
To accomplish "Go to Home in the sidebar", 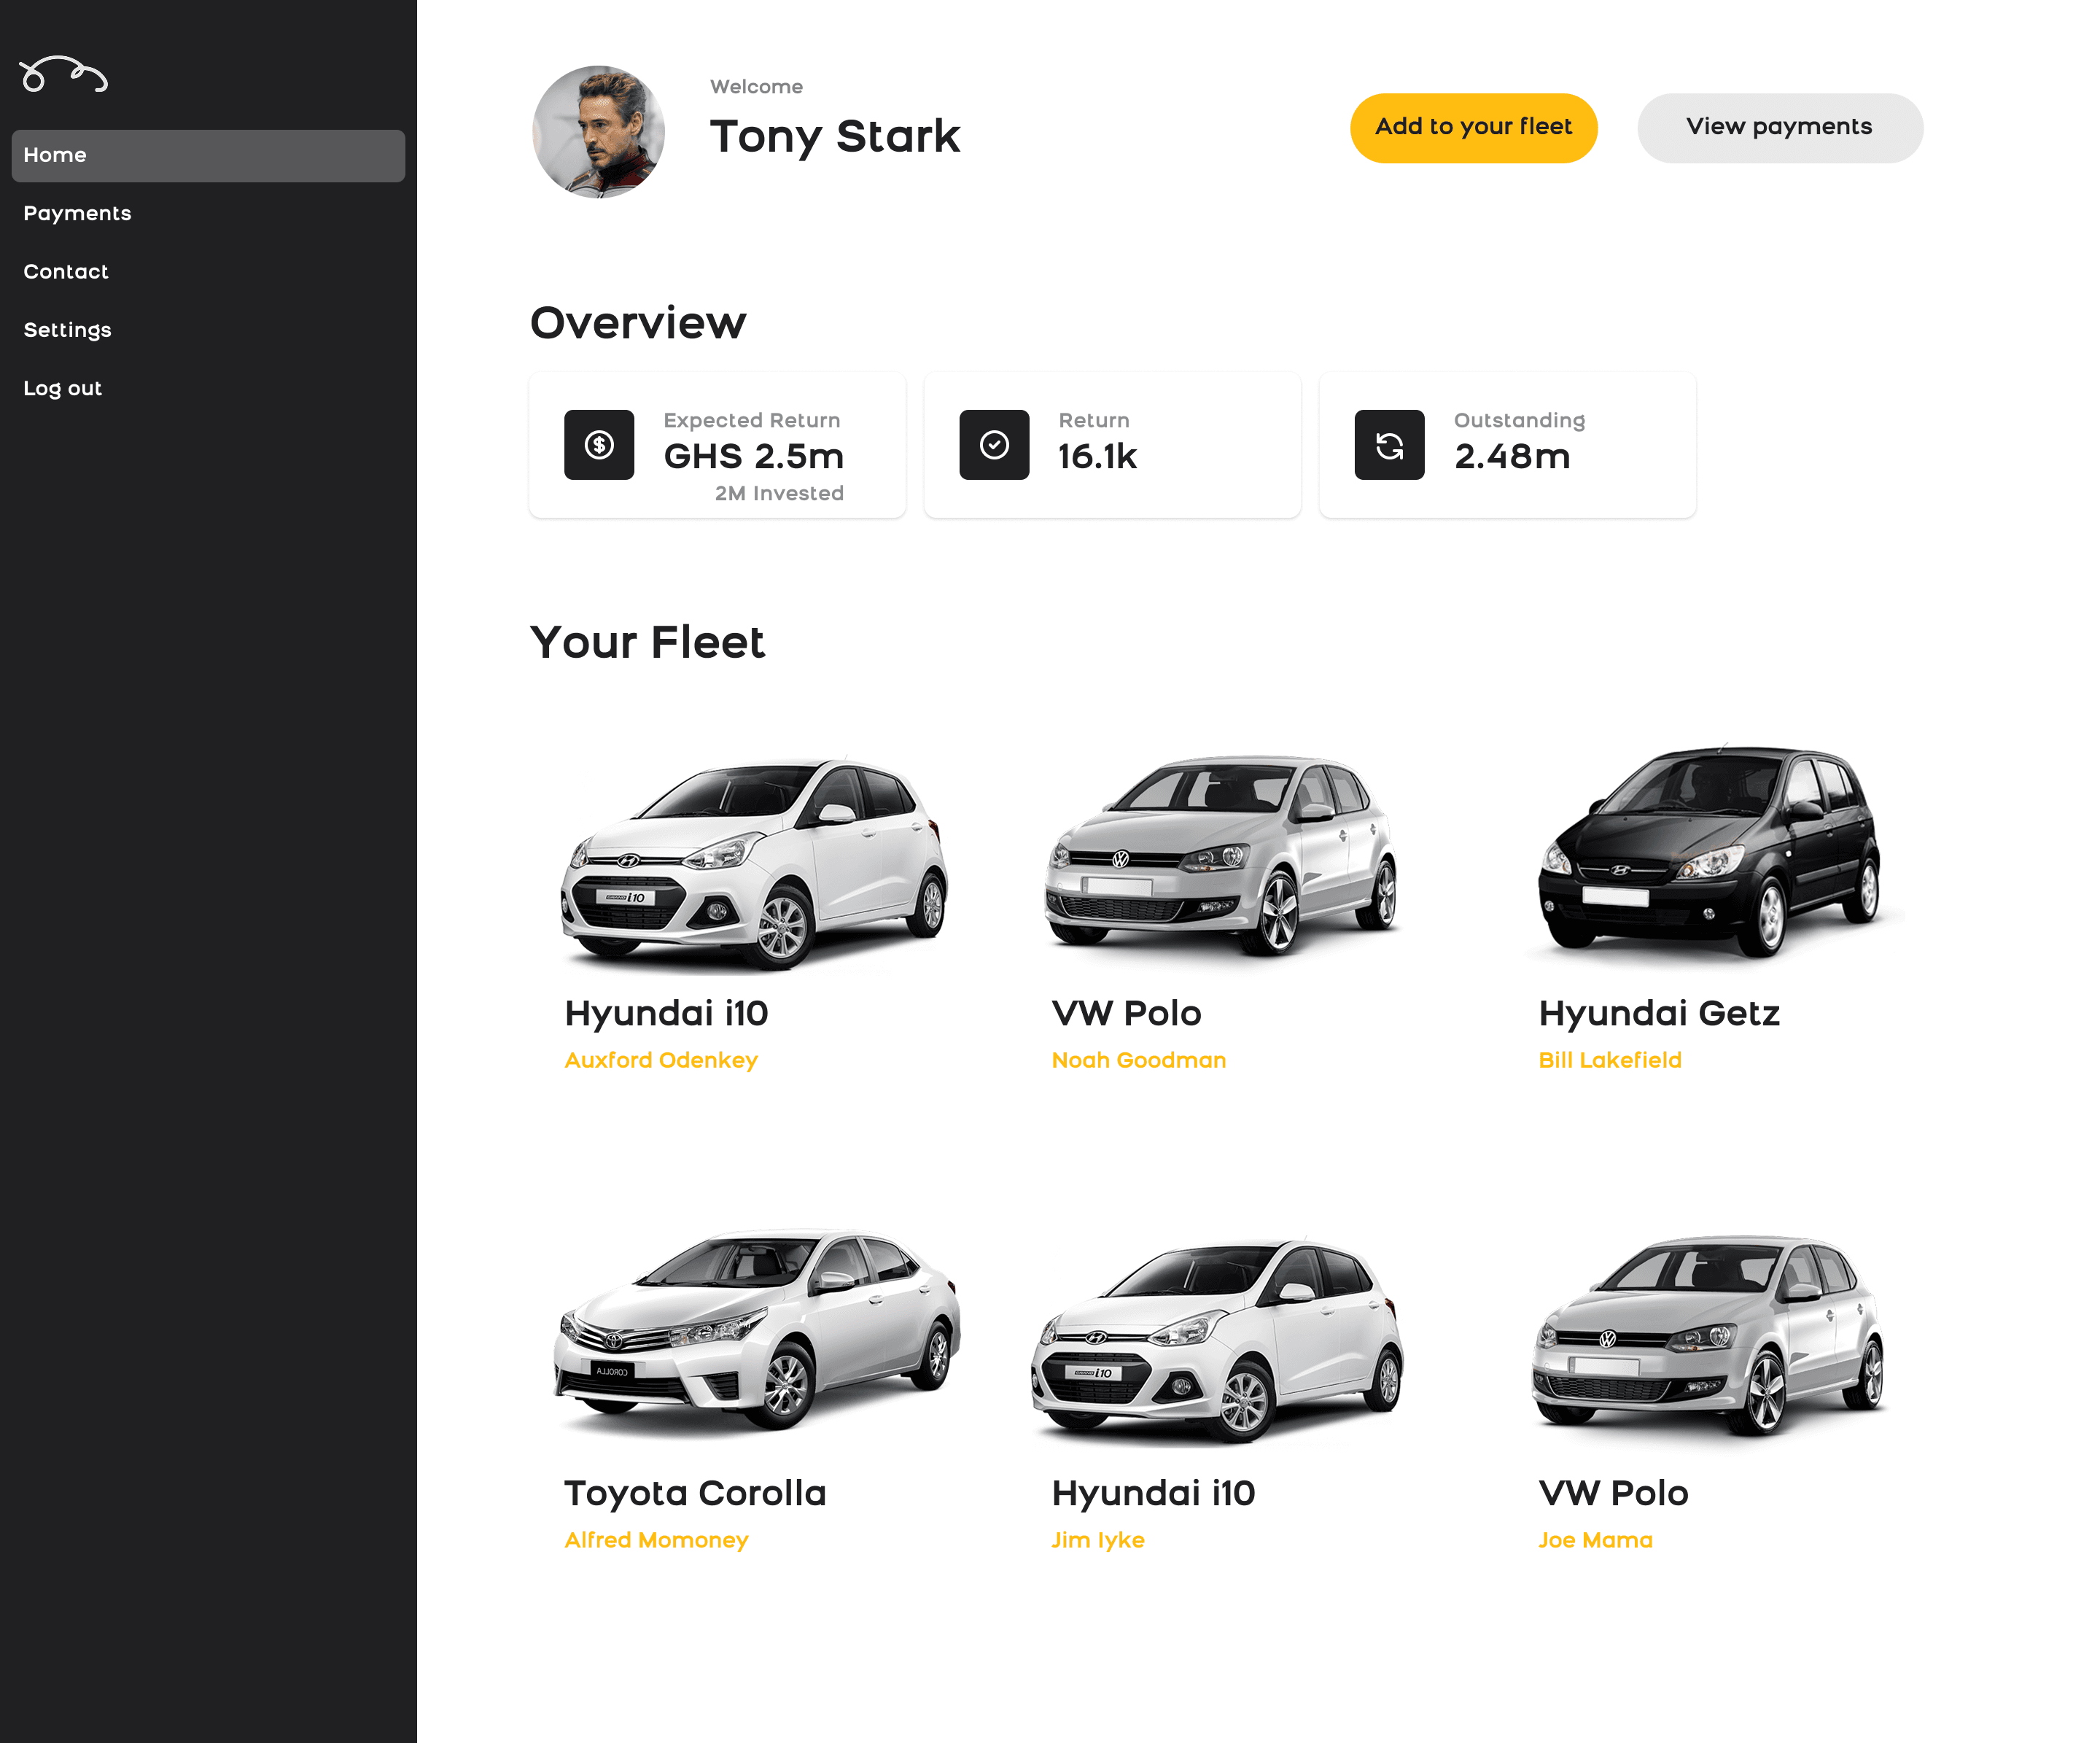I will coord(208,156).
